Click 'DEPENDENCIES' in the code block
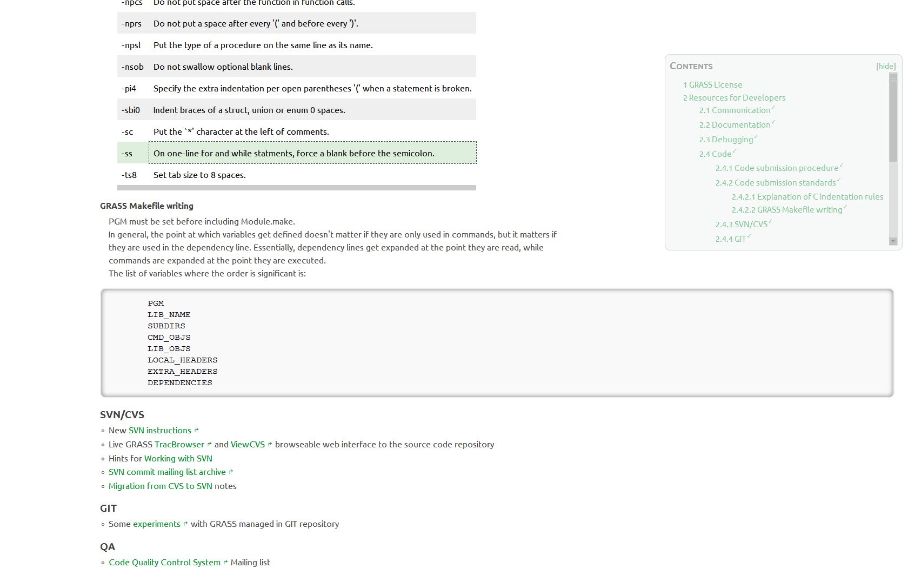The image size is (908, 568). (180, 383)
